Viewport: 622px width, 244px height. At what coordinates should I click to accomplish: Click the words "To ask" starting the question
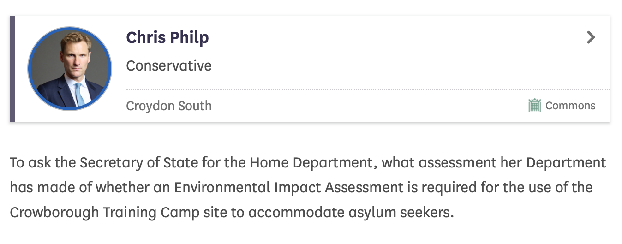[26, 163]
